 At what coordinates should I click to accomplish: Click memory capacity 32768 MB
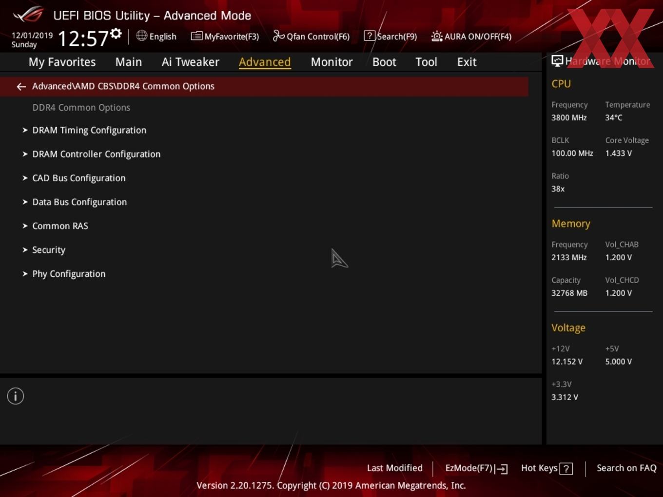(569, 293)
